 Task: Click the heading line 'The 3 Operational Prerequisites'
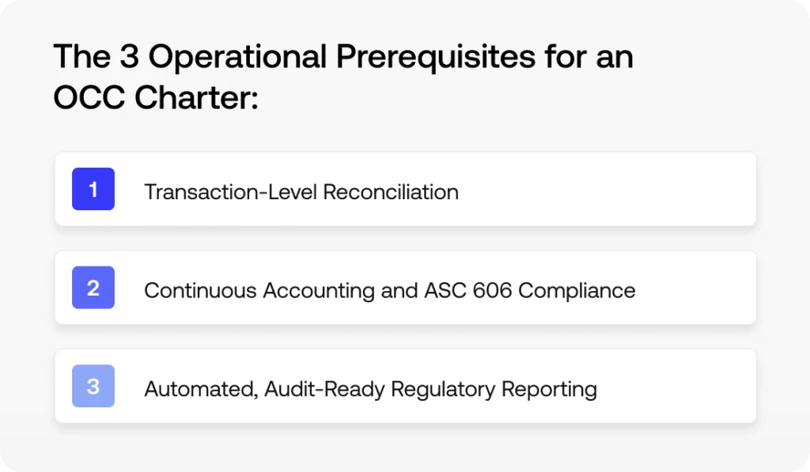tap(343, 58)
